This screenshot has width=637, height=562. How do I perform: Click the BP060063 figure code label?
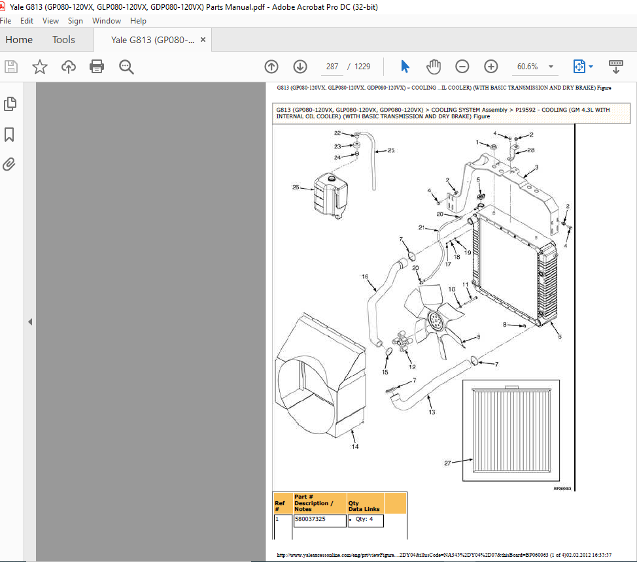pyautogui.click(x=562, y=489)
